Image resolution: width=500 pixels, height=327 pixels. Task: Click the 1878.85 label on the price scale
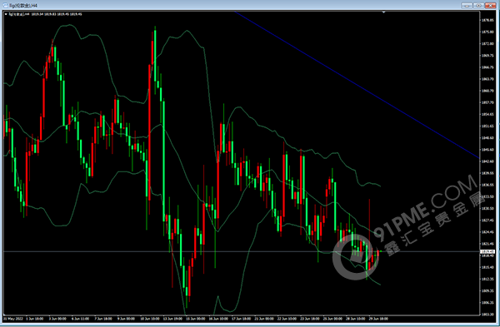487,20
